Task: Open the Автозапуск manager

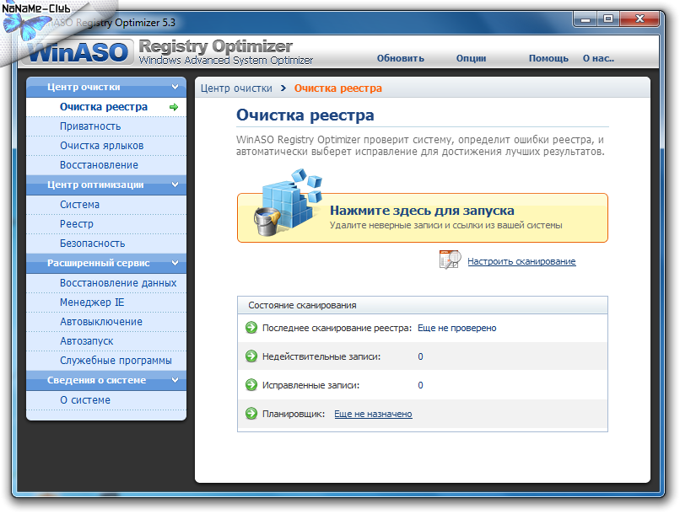Action: [106, 341]
